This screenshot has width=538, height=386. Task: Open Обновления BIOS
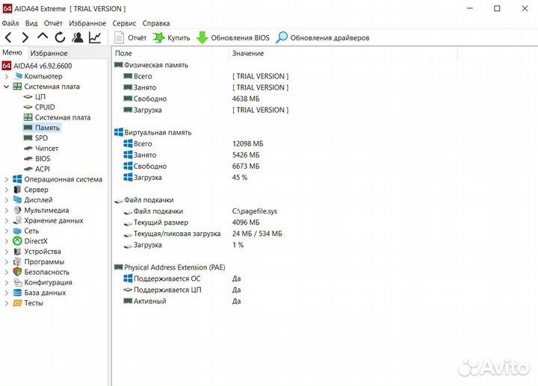point(233,38)
